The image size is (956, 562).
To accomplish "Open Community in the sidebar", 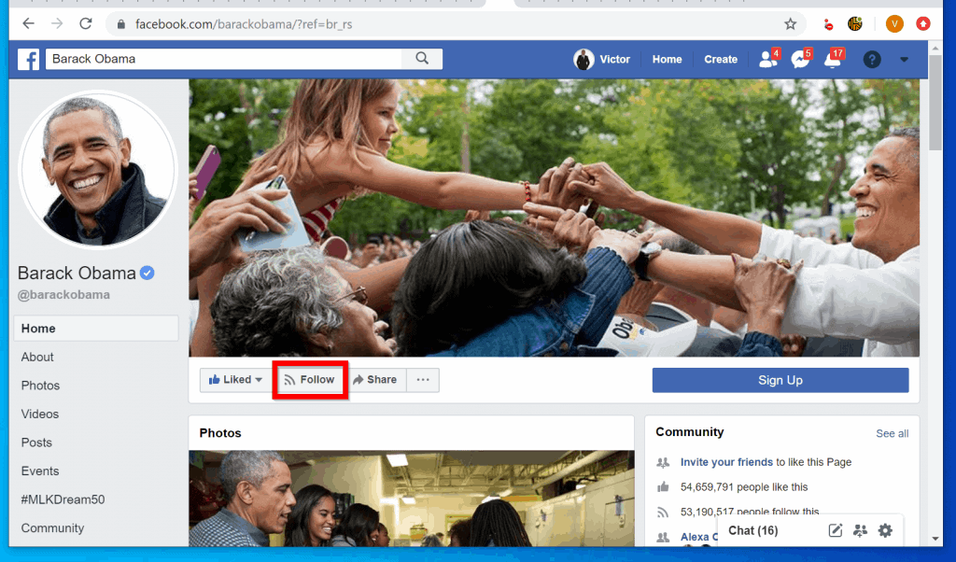I will coord(52,527).
